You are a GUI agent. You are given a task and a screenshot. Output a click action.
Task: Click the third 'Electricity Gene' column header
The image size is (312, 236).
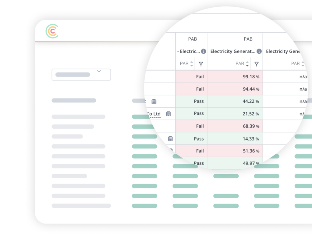pos(283,52)
